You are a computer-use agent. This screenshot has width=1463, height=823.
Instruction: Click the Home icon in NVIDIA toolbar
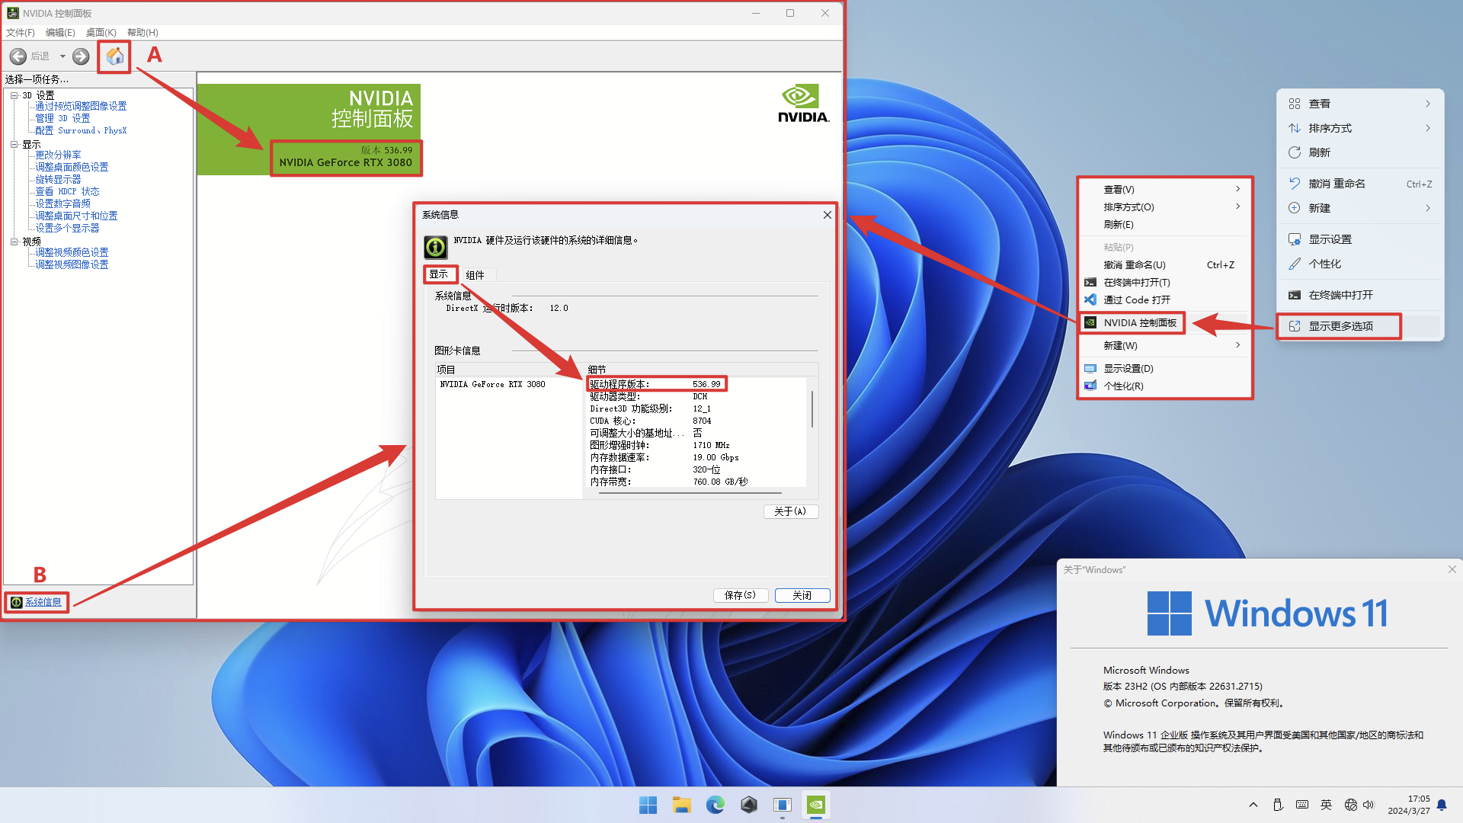[114, 56]
